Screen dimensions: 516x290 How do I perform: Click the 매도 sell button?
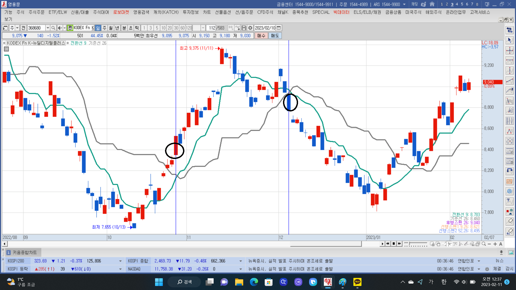point(275,36)
